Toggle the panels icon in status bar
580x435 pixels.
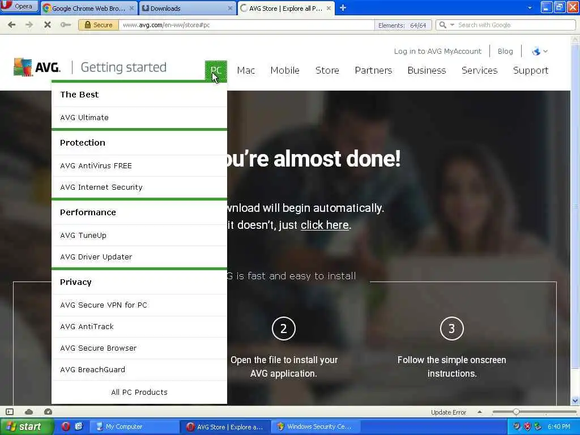click(x=10, y=412)
